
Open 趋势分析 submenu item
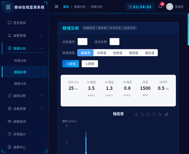tap(24, 84)
